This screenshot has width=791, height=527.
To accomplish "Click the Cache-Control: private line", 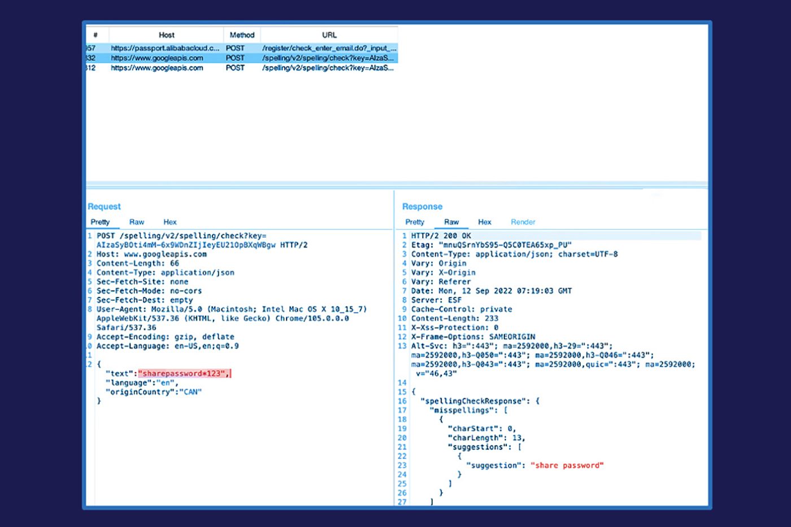I will coord(462,309).
